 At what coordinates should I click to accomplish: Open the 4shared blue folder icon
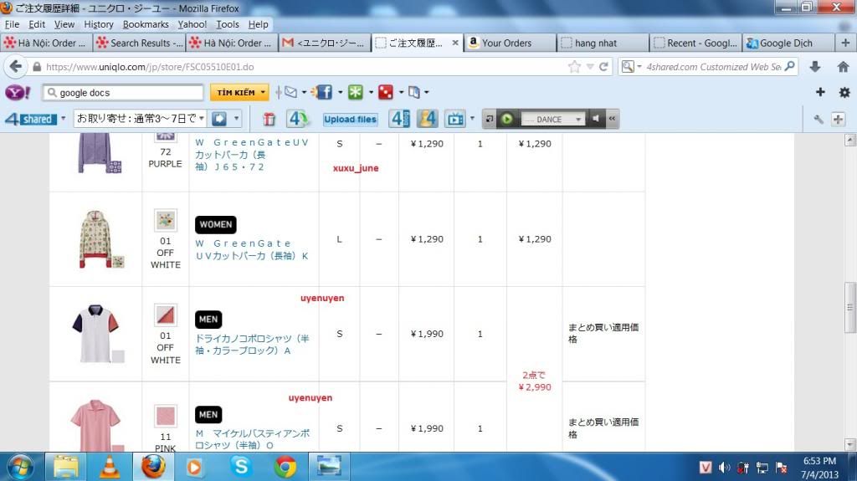[399, 119]
